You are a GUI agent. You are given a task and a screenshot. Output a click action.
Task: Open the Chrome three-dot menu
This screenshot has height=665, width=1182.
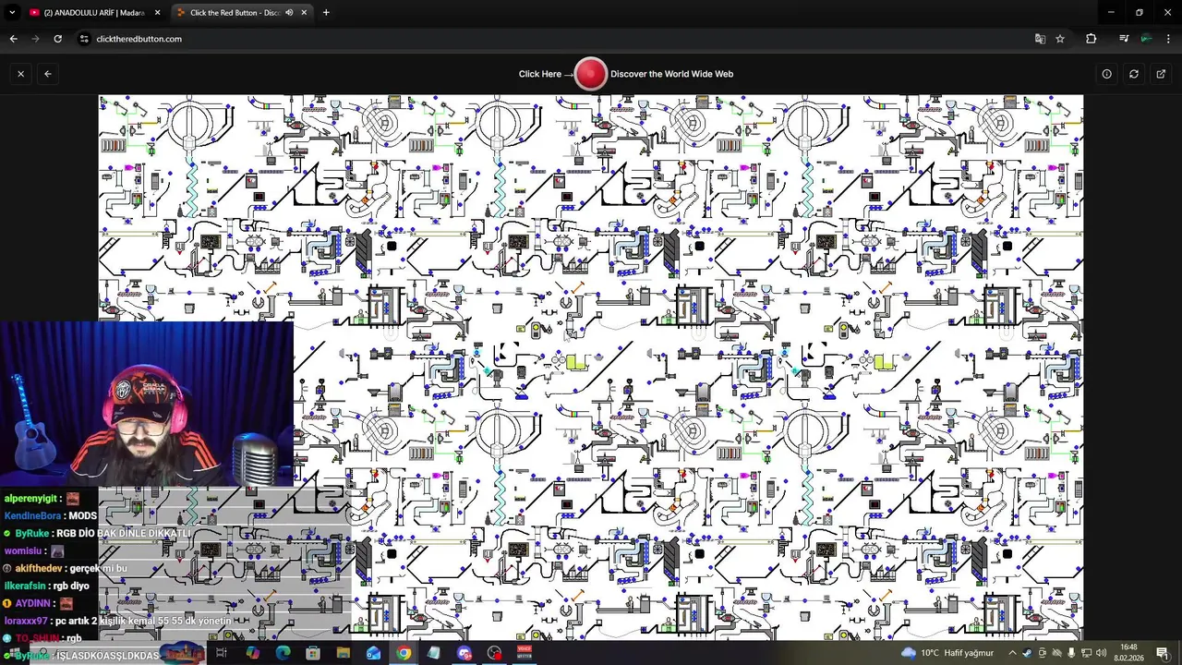[x=1169, y=39]
